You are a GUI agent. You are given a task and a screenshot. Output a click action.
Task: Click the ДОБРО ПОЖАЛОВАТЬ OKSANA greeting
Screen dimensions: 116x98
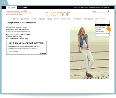pos(85,8)
